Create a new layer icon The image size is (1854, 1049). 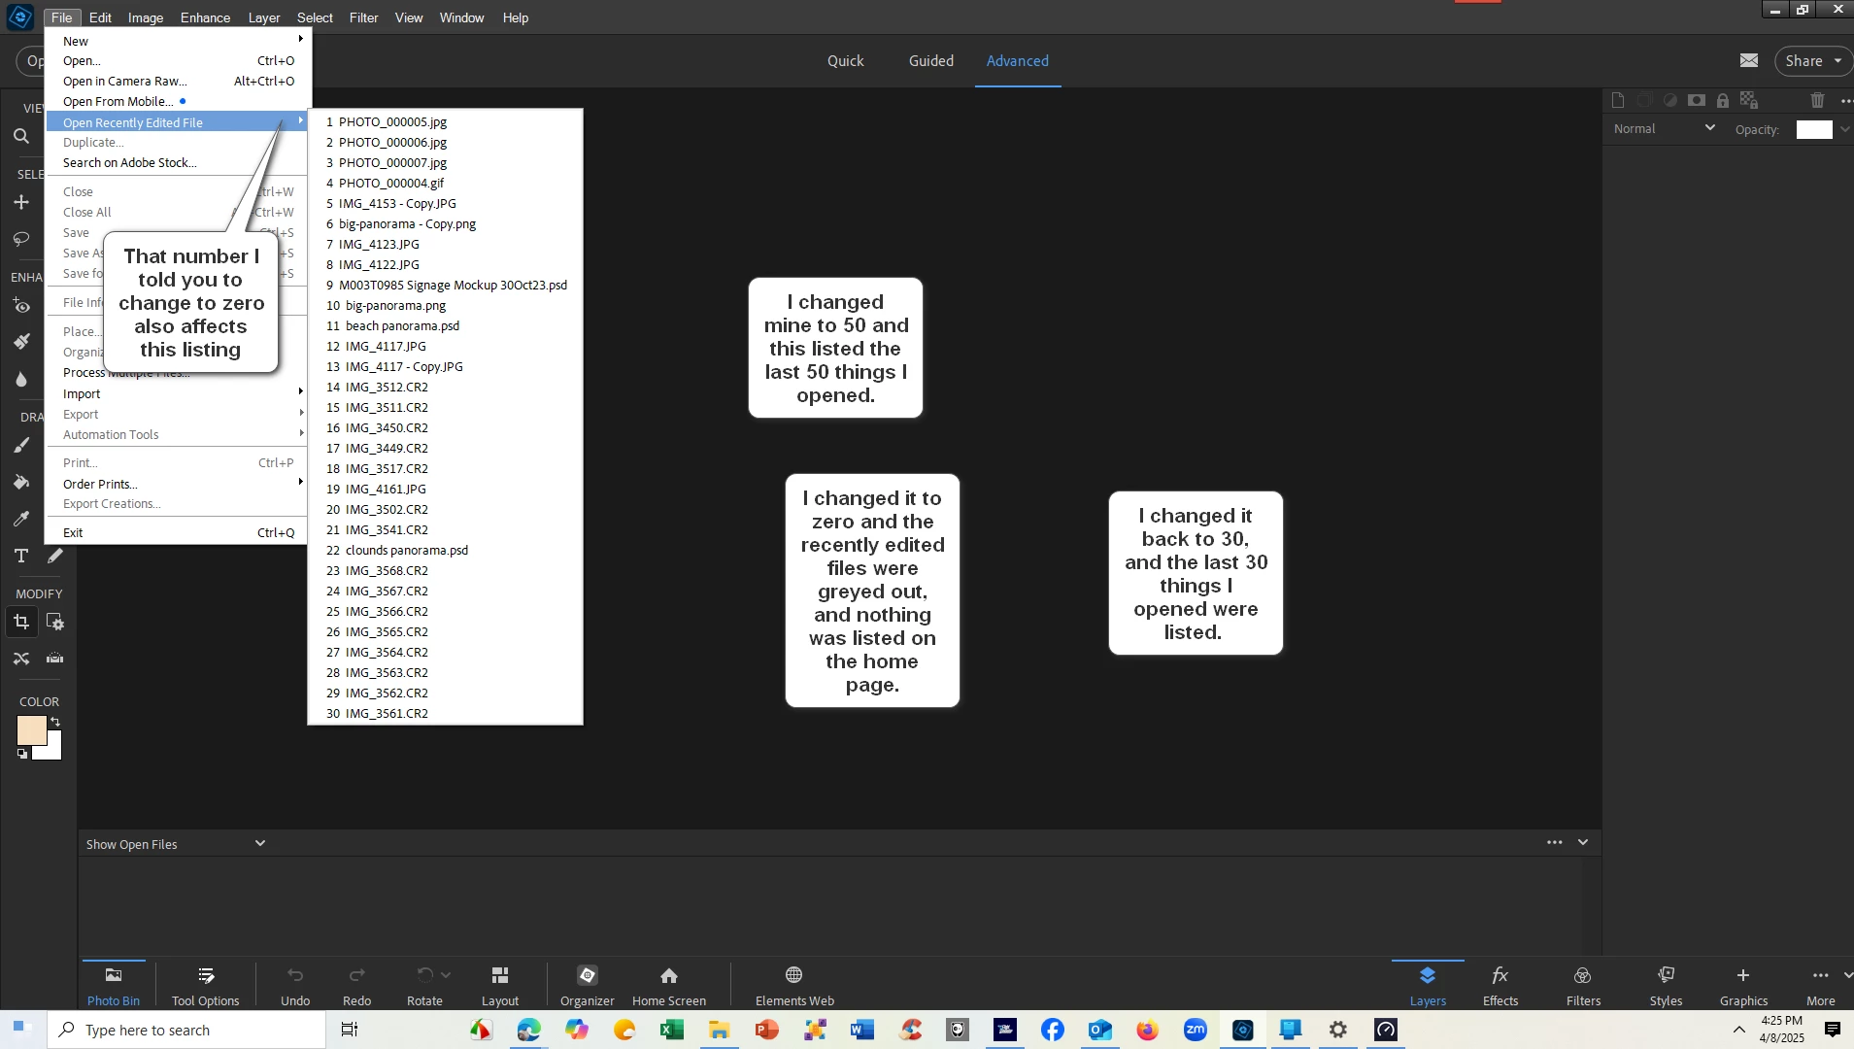pos(1617,100)
